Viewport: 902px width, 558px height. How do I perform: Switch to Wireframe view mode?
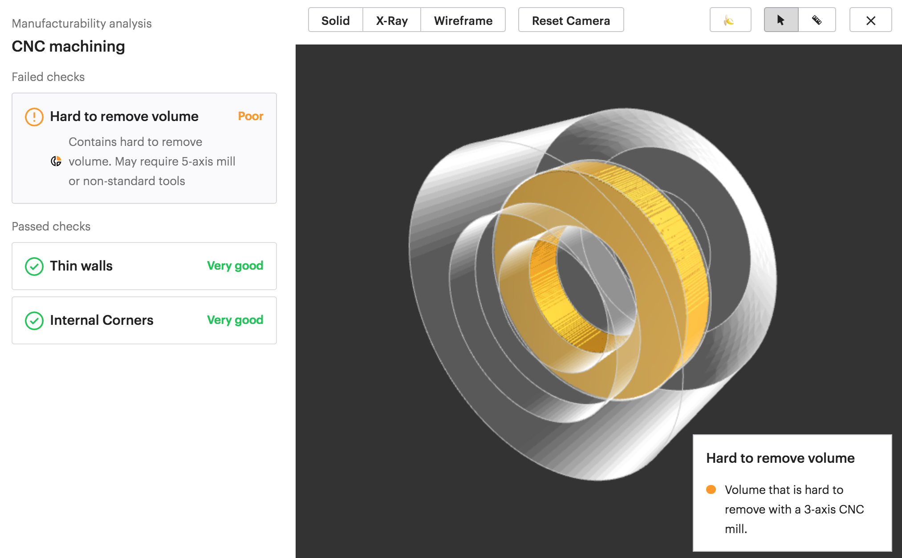pos(463,20)
